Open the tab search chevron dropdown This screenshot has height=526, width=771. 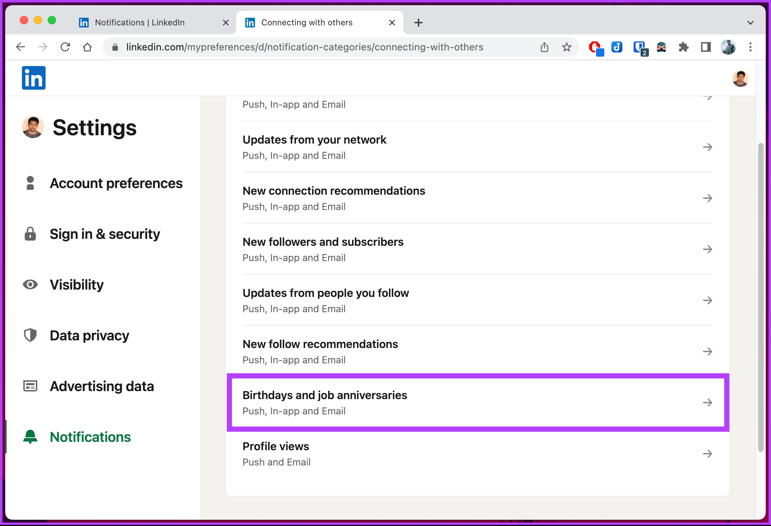tap(750, 23)
